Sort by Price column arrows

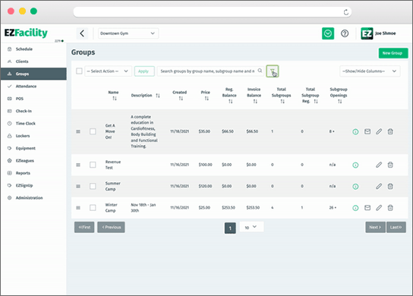206,99
